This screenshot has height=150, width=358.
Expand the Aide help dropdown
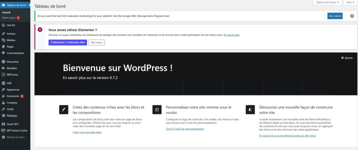pos(350,2)
